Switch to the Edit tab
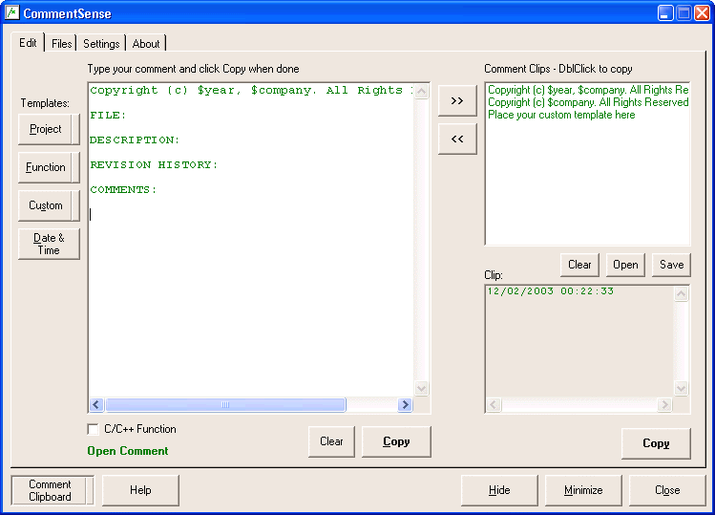Screen dimensions: 715x515 (x=28, y=43)
